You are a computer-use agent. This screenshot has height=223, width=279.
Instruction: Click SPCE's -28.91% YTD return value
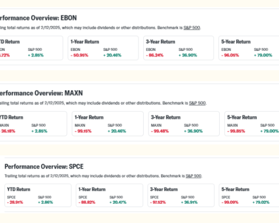point(16,202)
